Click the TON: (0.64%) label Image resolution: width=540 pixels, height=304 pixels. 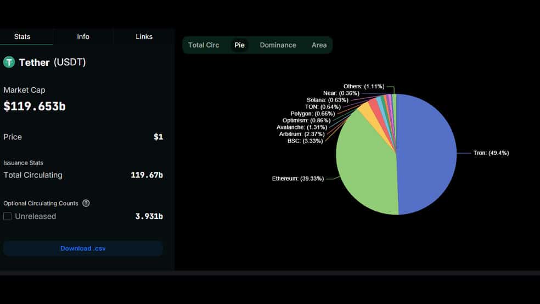323,106
